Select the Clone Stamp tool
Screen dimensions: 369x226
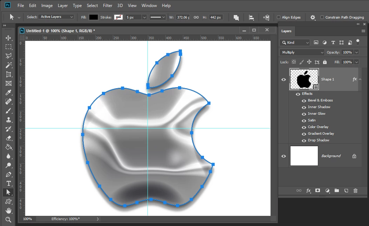[8, 120]
